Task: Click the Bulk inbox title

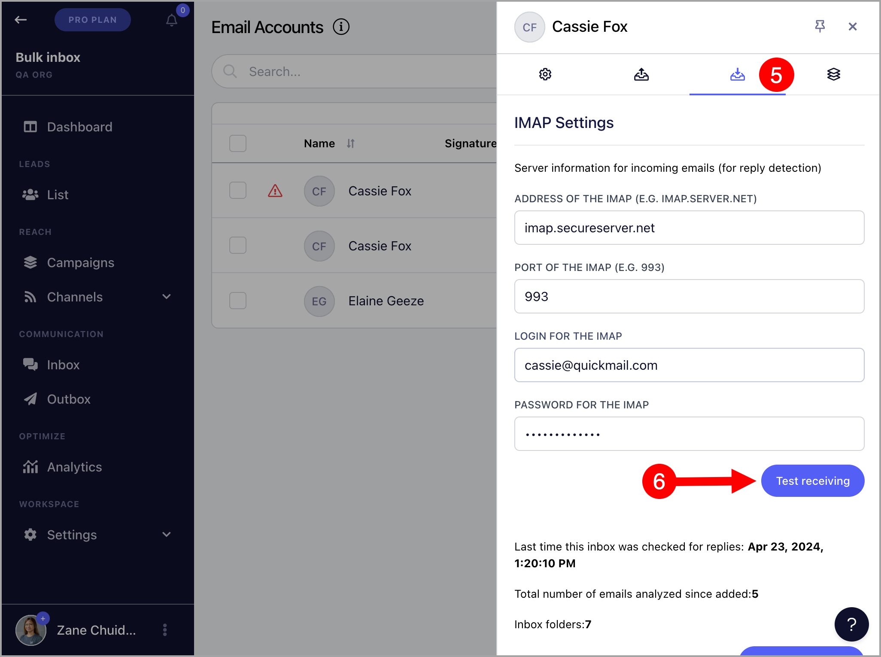Action: tap(48, 57)
